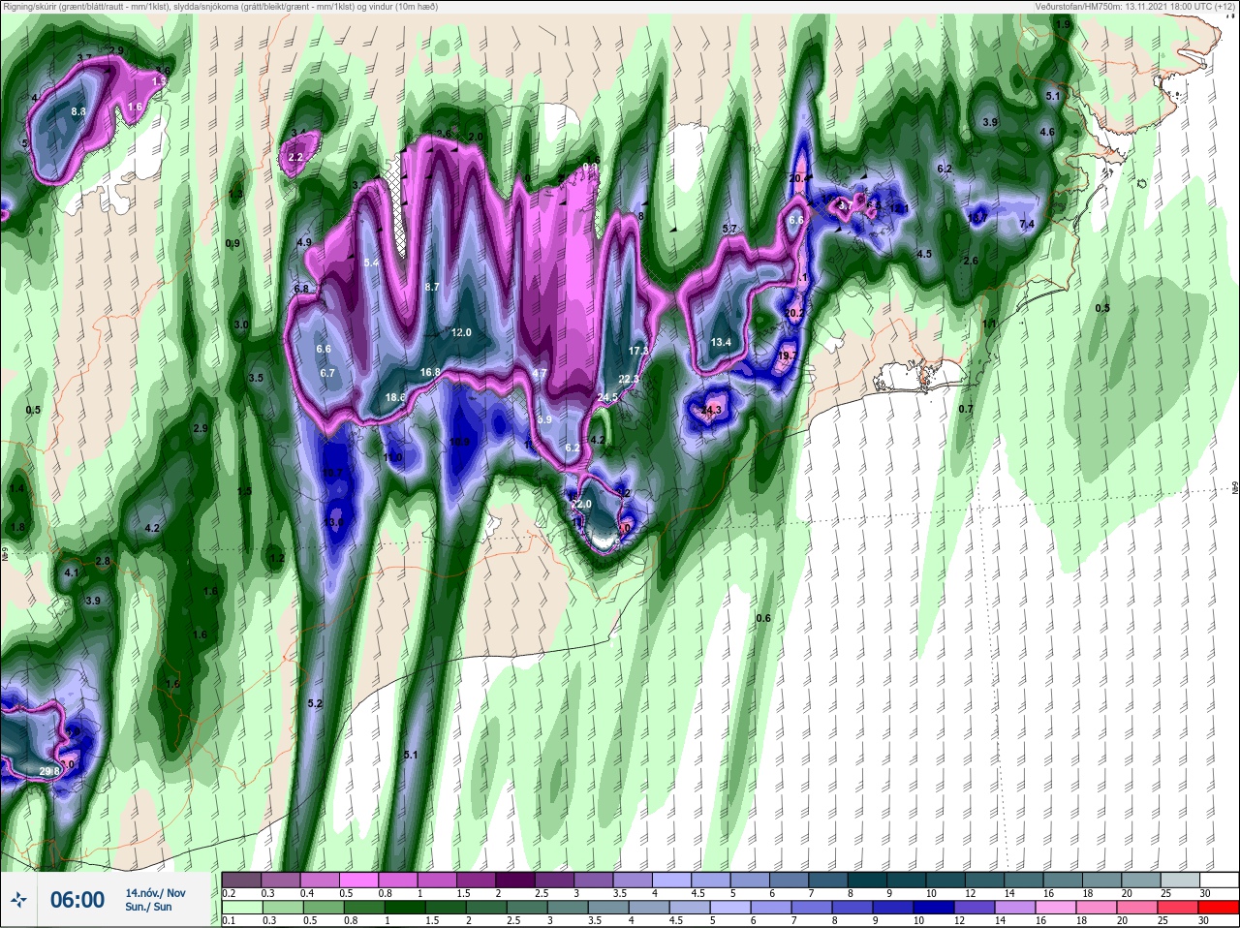1240x928 pixels.
Task: Select the palest green swatch labeled 0.1
Action: tap(241, 907)
